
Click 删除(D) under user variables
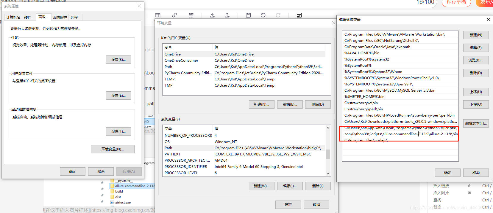318,104
